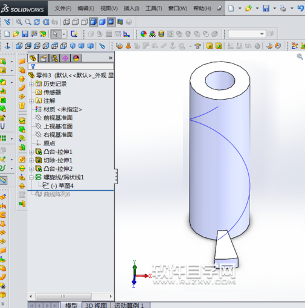Open dropdown arrow next to title bar Save icon
Viewport: 305px width, 308px height.
(x=274, y=8)
